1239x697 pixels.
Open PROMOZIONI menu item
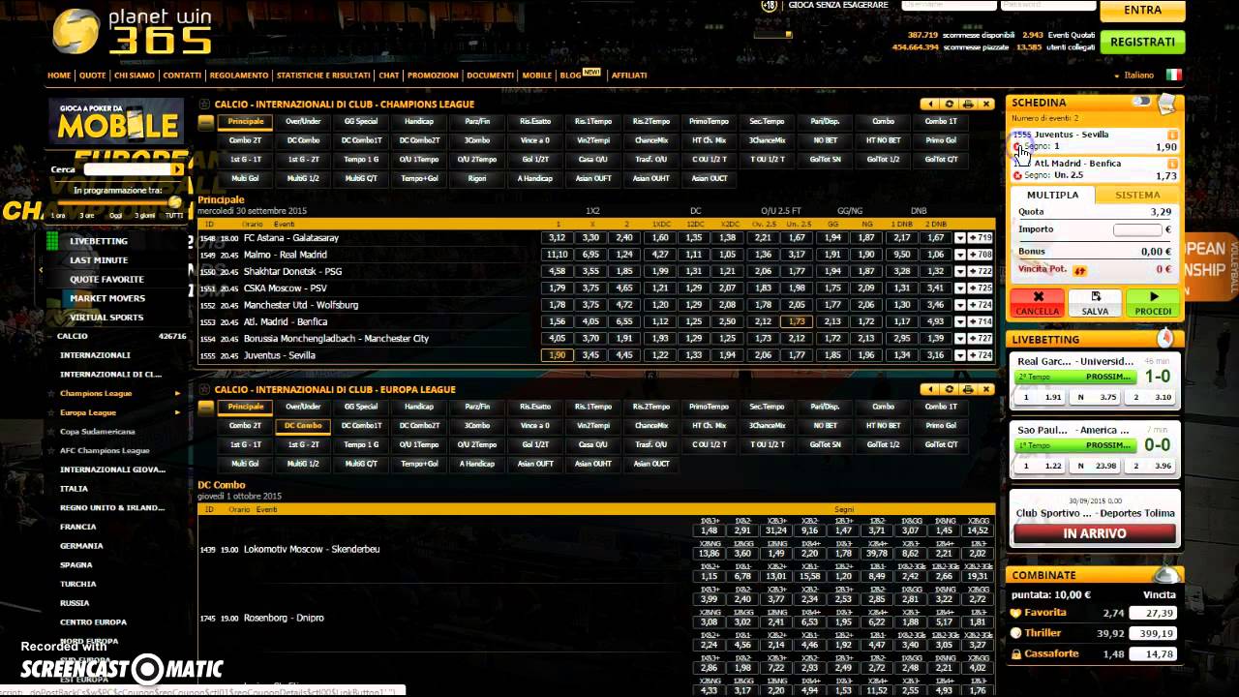(x=433, y=76)
